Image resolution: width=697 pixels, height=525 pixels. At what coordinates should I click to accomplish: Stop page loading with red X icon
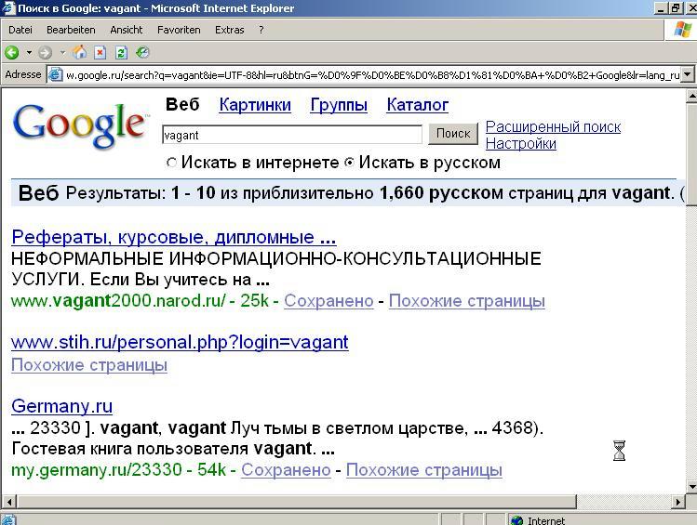[x=100, y=53]
